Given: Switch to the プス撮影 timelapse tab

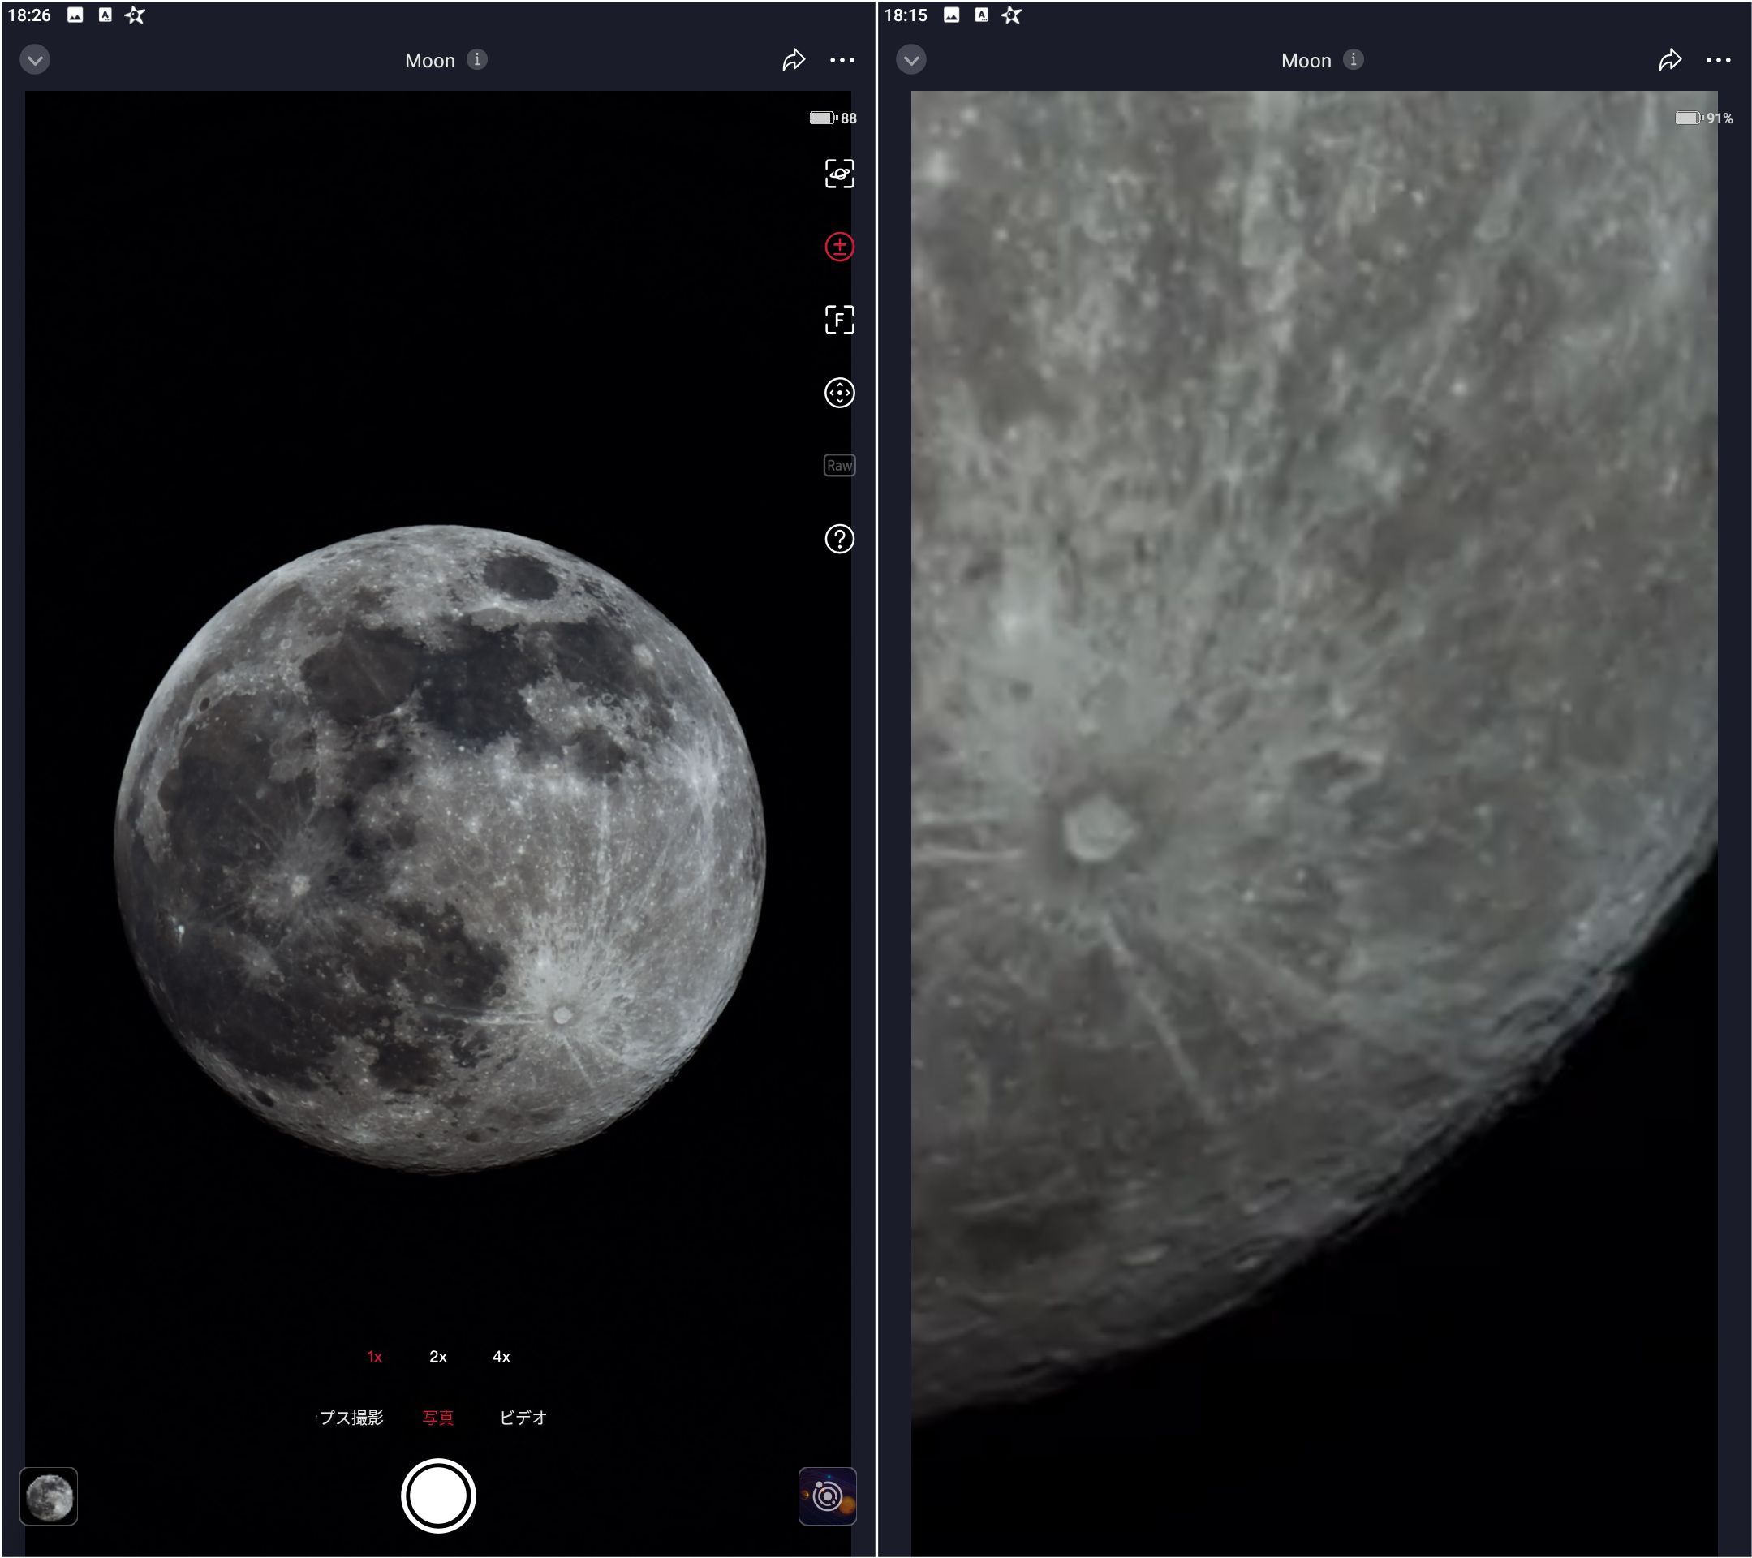Looking at the screenshot, I should coord(351,1418).
